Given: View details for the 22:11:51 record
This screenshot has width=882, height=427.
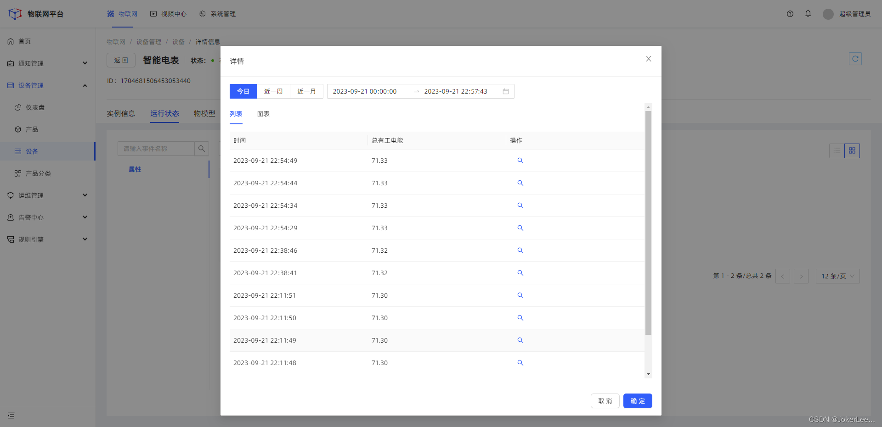Looking at the screenshot, I should point(520,295).
